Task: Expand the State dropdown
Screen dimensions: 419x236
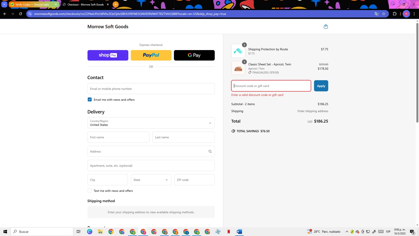Action: [x=151, y=180]
